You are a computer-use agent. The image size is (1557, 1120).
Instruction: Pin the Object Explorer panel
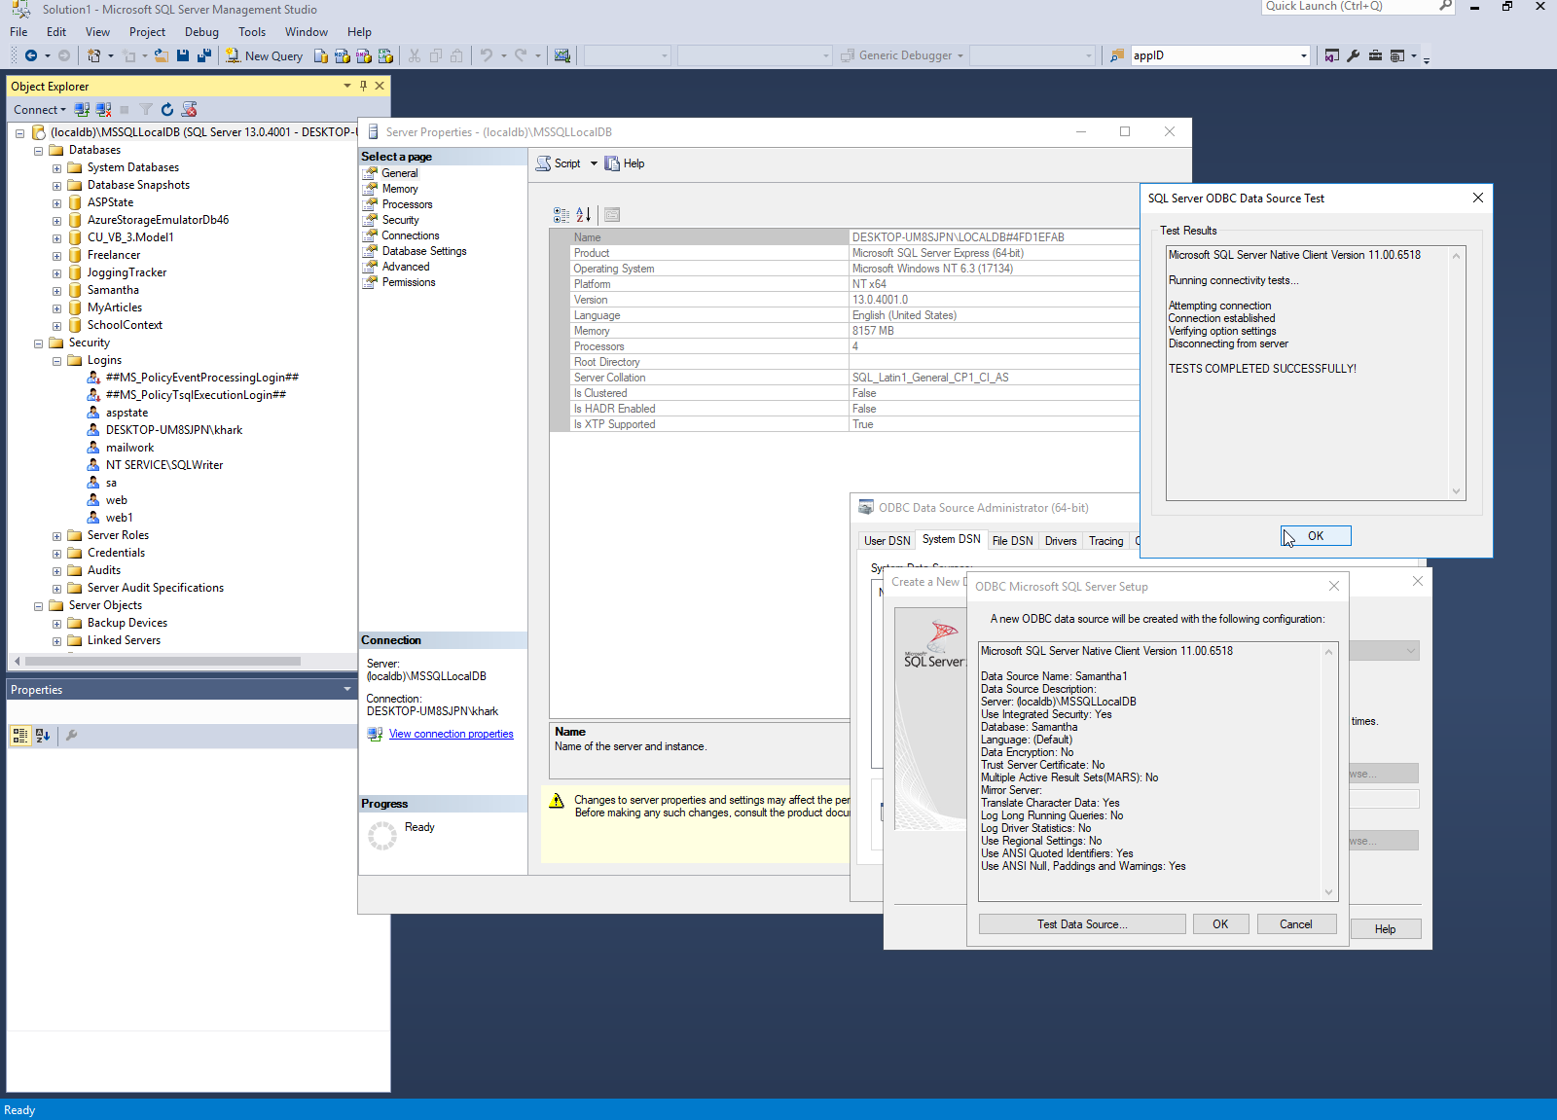(x=364, y=86)
